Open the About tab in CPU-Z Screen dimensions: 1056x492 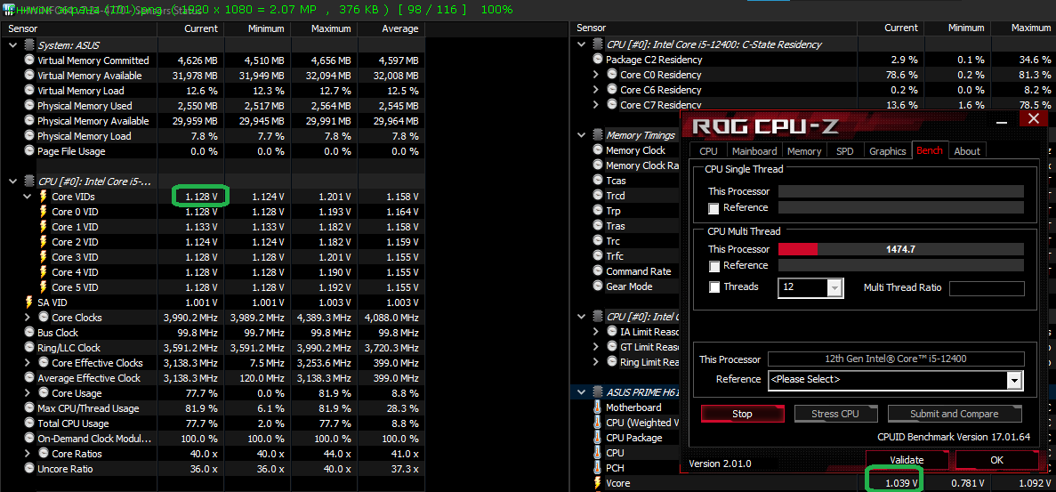(x=966, y=150)
